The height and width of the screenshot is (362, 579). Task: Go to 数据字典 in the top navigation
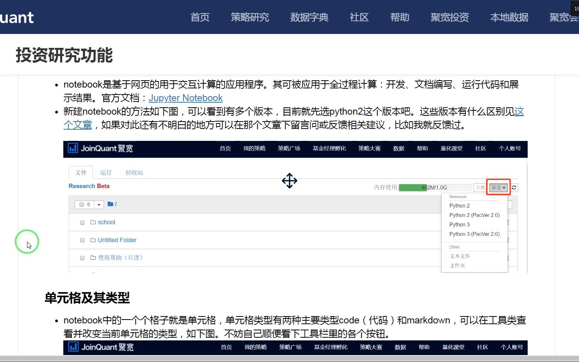tap(309, 17)
